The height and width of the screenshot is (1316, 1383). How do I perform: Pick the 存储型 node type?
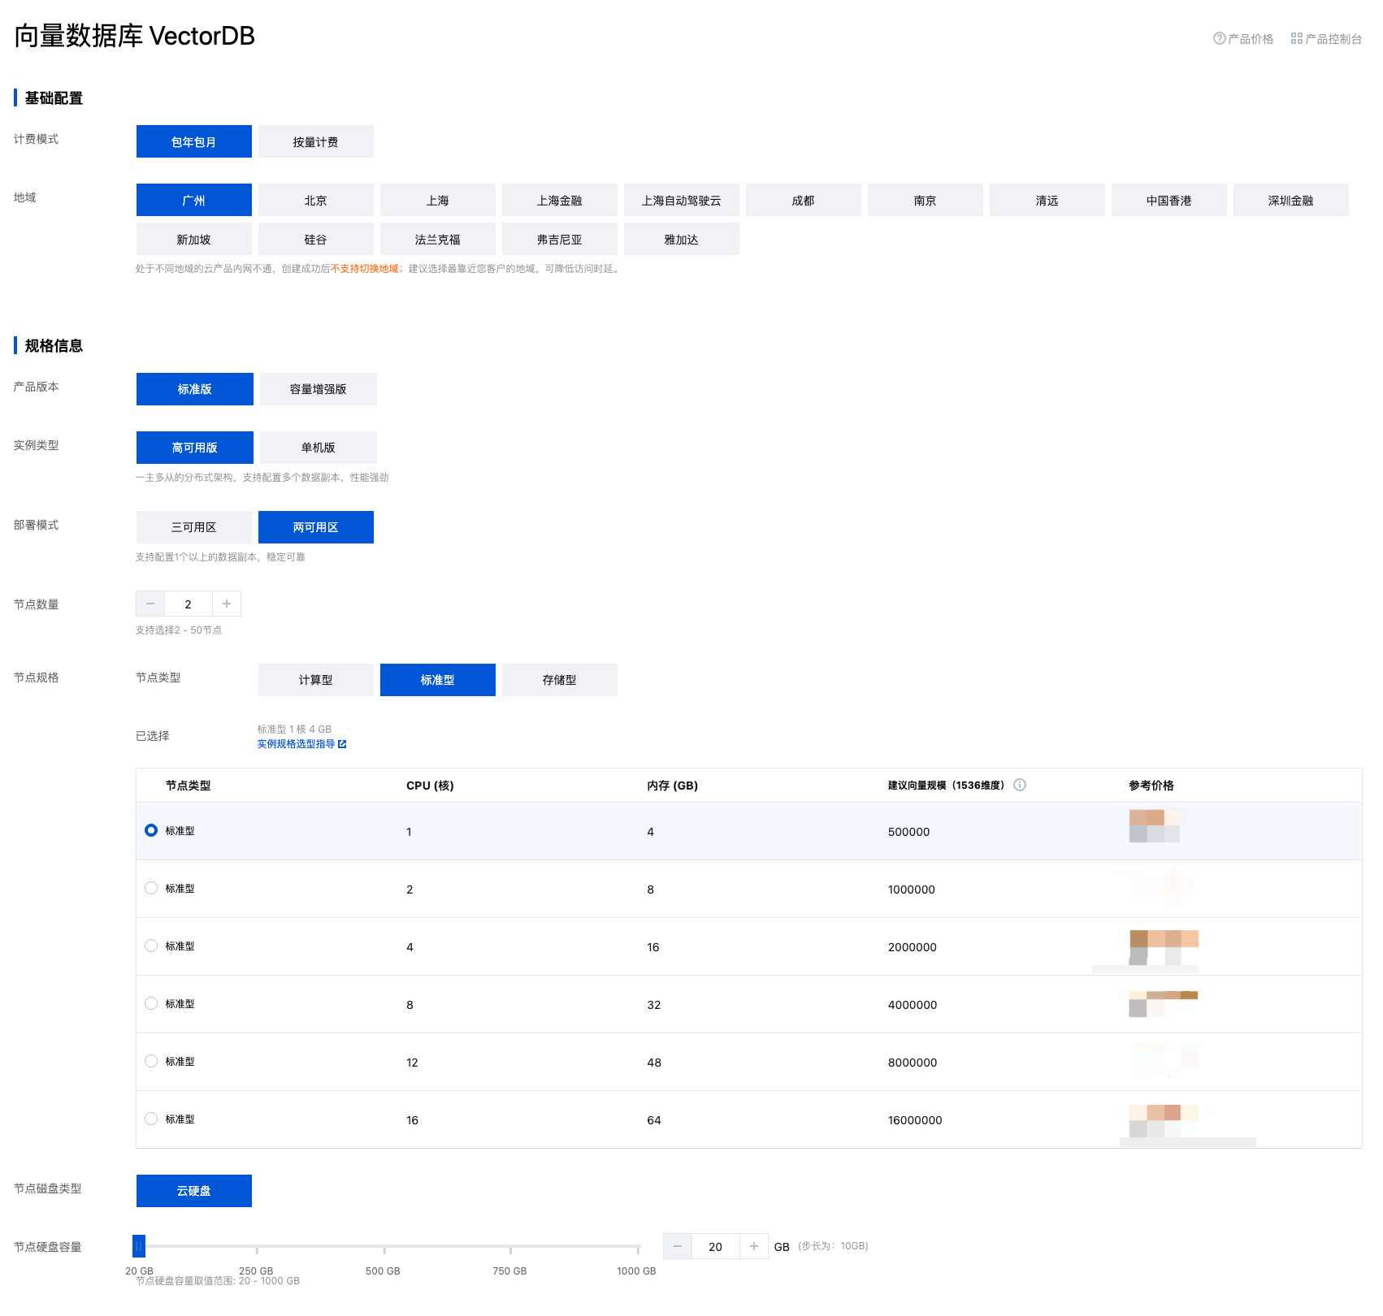point(559,680)
